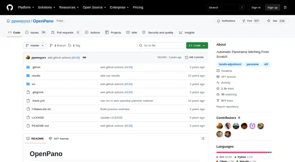Click the panorama topic tag
This screenshot has height=162, width=295.
(x=253, y=64)
